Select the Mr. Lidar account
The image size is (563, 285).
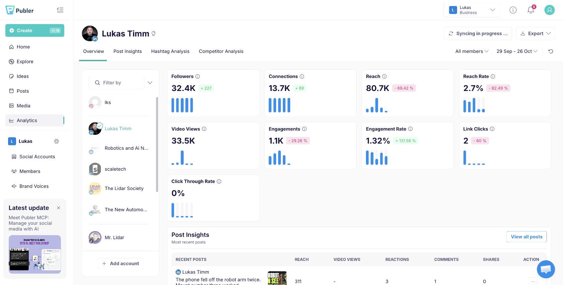click(119, 237)
